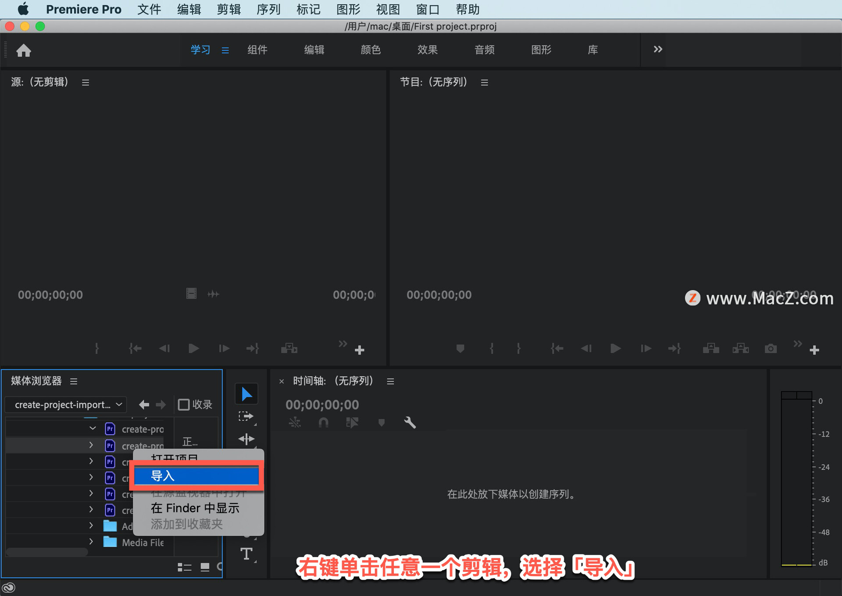Open timeline display settings wrench
This screenshot has width=842, height=596.
(x=410, y=422)
